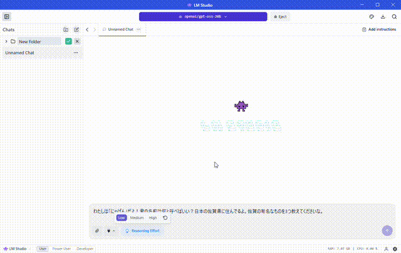Viewport: 401px width, 253px height.
Task: Open the model selector openai/gpt-oss-20b
Action: tap(203, 17)
